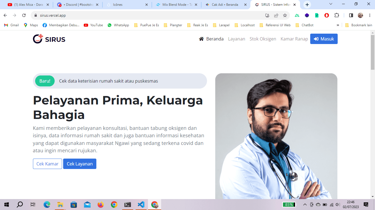Open the Chrome profile avatar
This screenshot has width=375, height=210.
pos(360,15)
